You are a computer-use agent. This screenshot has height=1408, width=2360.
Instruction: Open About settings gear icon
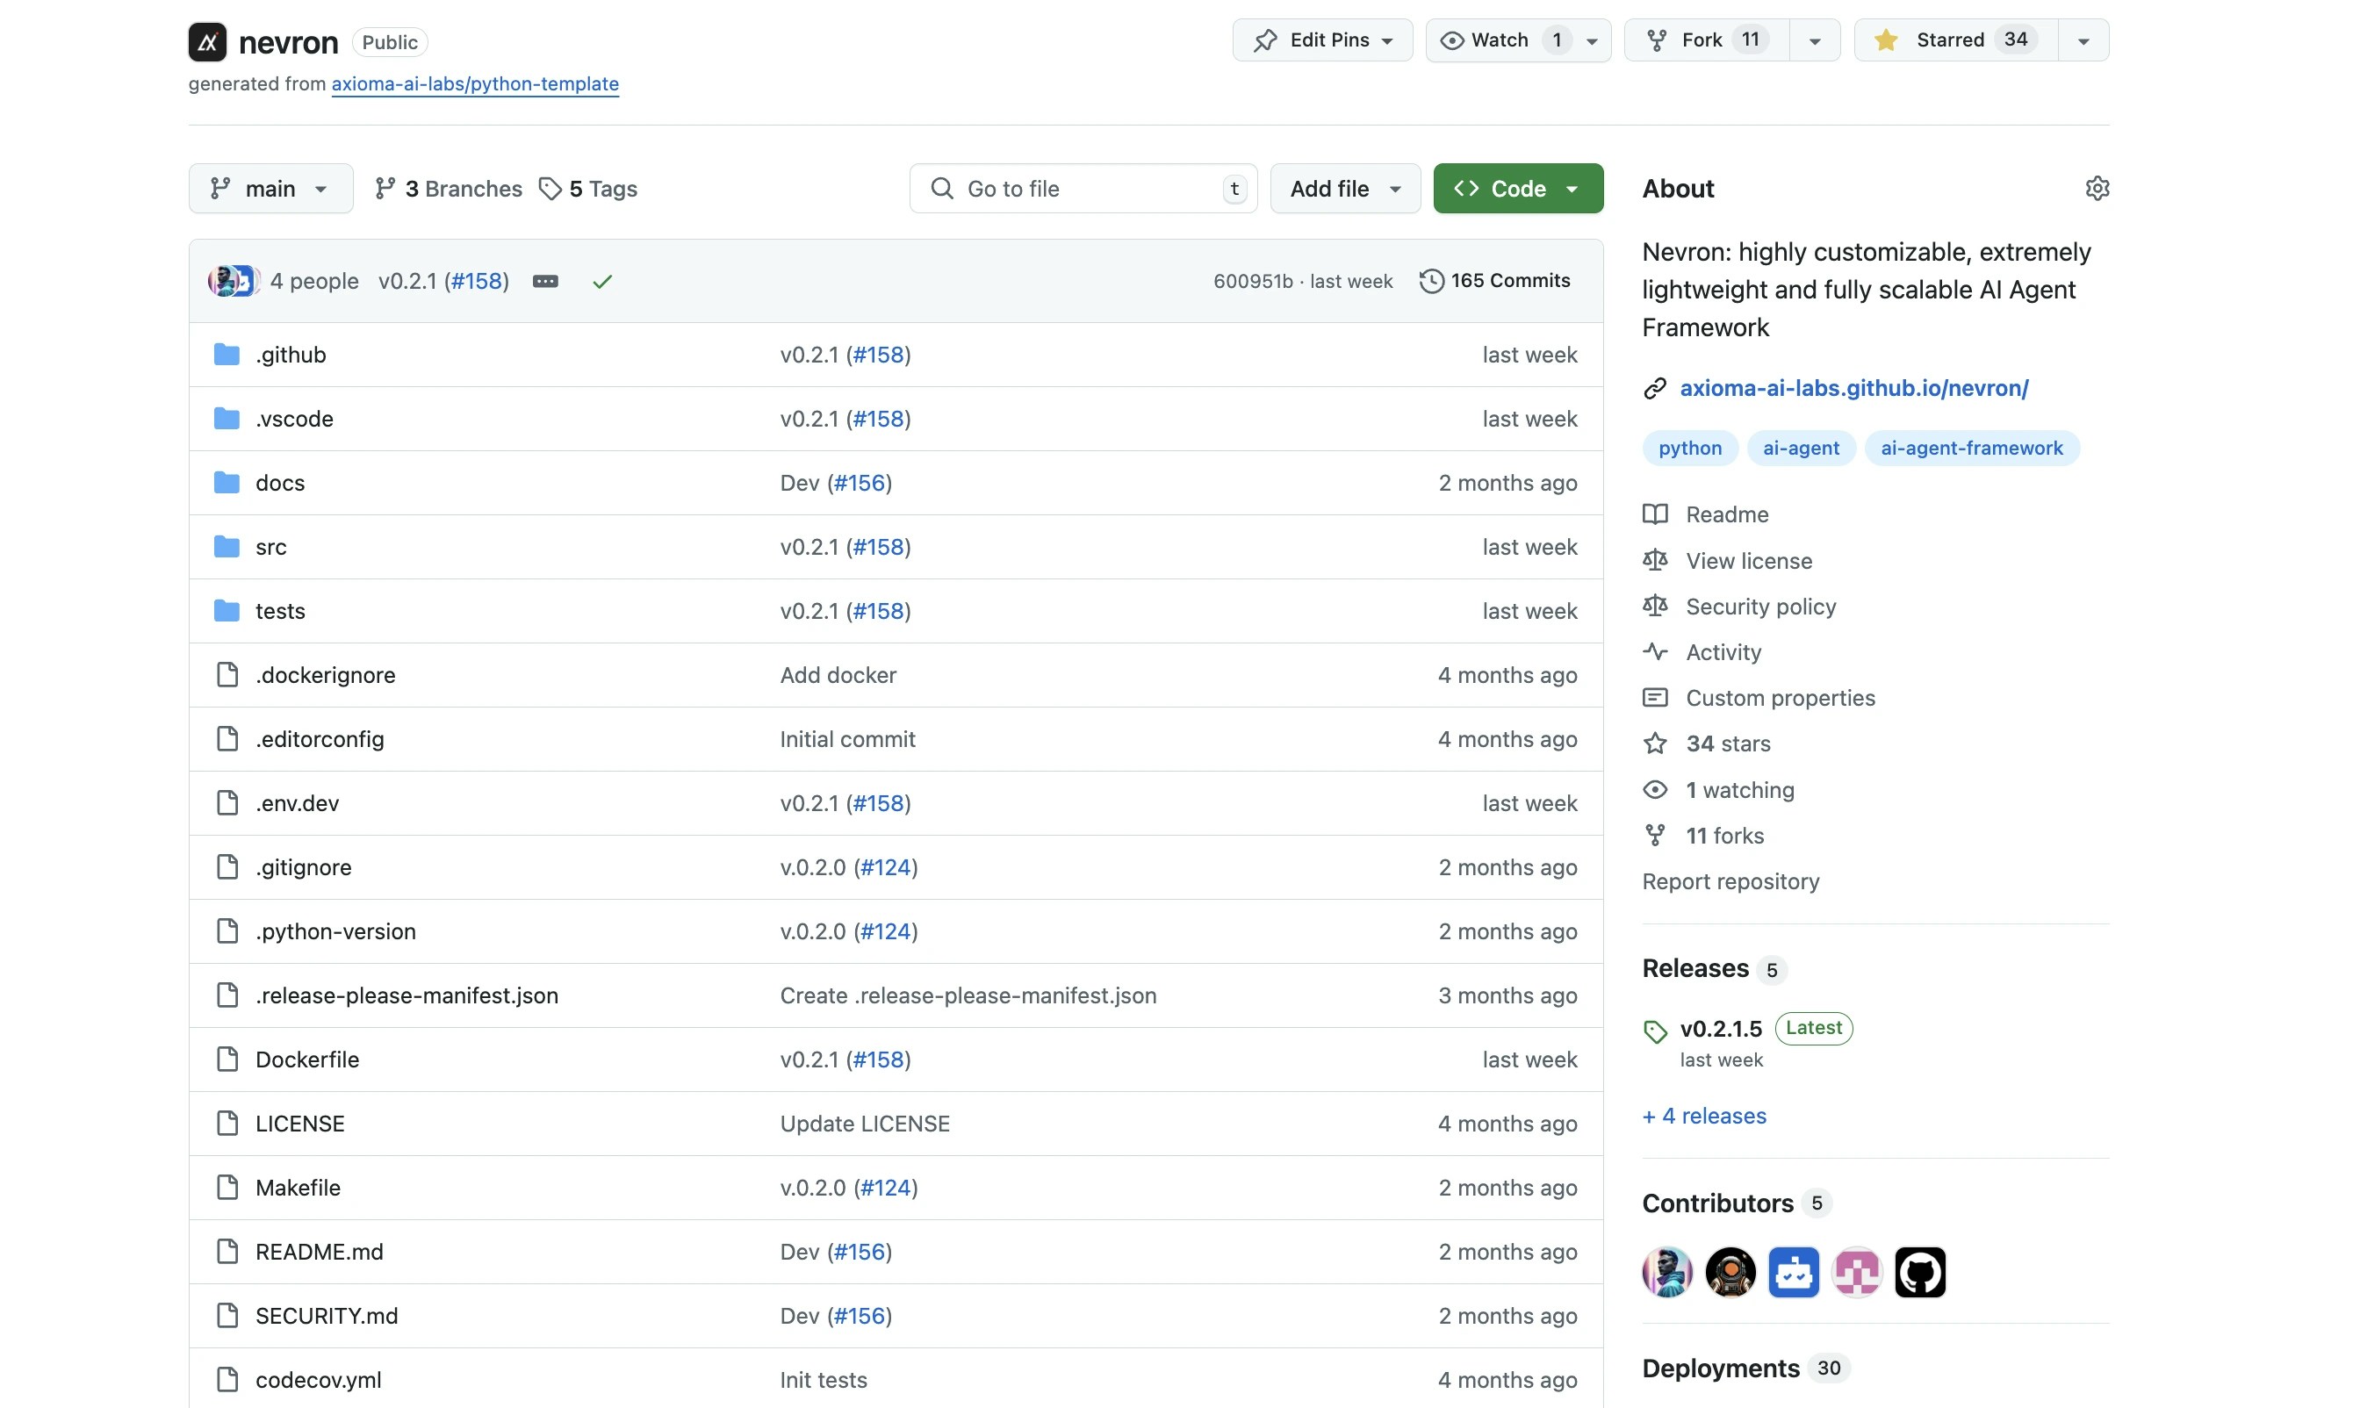point(2097,188)
